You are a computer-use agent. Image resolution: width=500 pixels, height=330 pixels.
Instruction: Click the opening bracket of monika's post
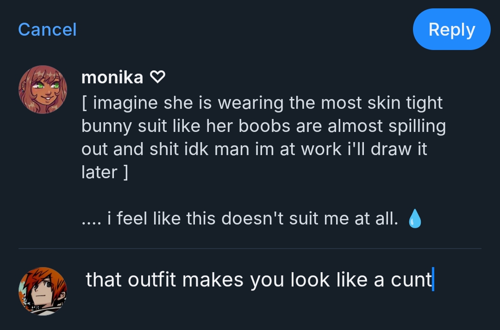click(x=84, y=103)
